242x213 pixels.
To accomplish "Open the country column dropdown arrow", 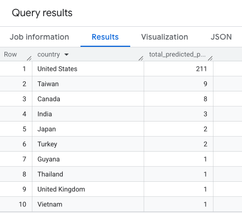I will tap(67, 55).
